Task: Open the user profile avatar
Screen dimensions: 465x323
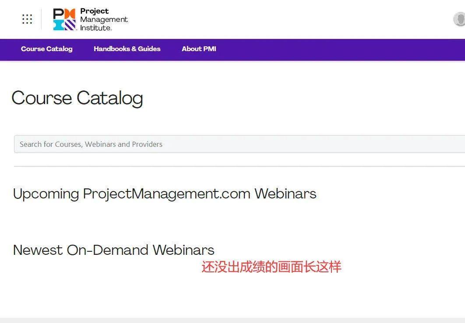Action: click(459, 19)
